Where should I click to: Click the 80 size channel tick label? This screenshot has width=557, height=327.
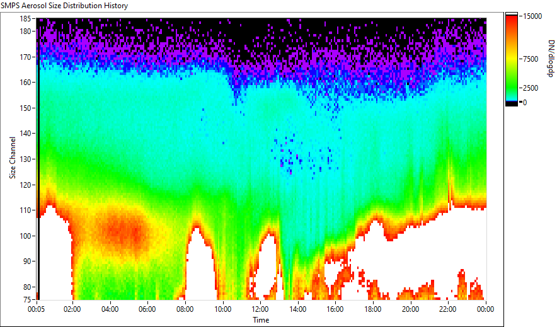click(x=28, y=287)
